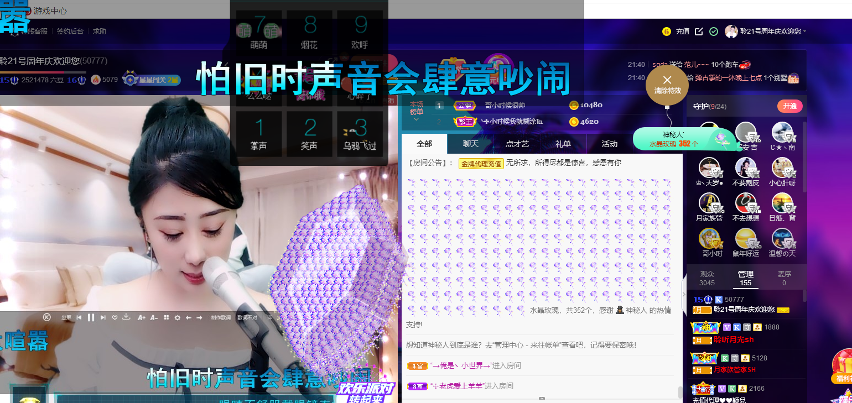This screenshot has width=852, height=403.
Task: Open 麦序 0 mic queue tab
Action: coord(784,278)
